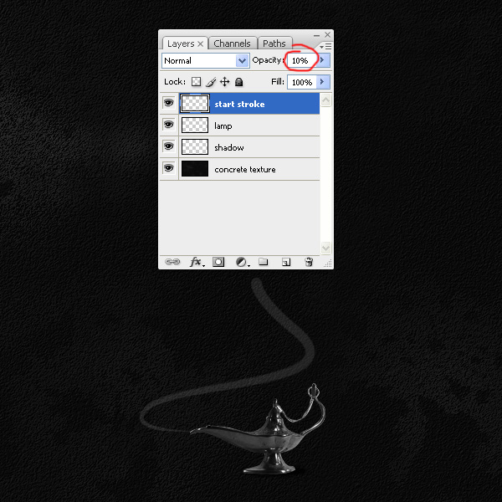Viewport: 502px width, 502px height.
Task: Lock transparent pixels icon
Action: (x=196, y=82)
